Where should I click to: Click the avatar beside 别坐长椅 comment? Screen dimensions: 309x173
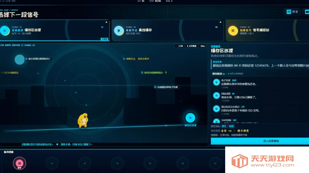coord(216,96)
